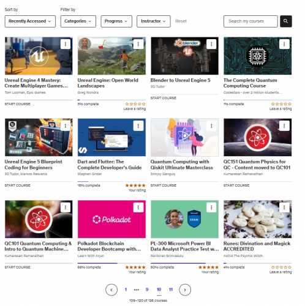
Task: Leave a rating for Complete Quantum Computing Course
Action: (x=281, y=109)
